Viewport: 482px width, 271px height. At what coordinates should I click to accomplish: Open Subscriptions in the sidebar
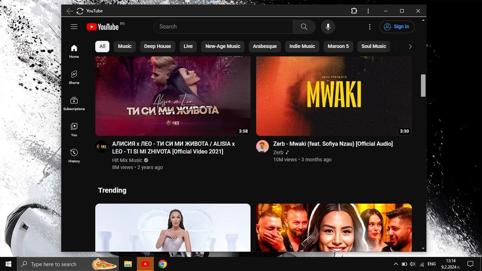74,103
